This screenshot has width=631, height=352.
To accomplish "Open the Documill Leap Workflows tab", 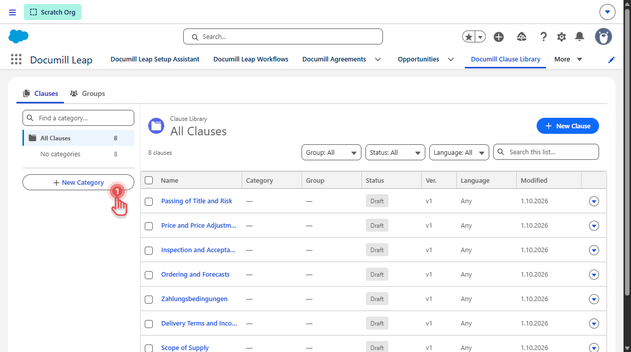I will pos(251,59).
